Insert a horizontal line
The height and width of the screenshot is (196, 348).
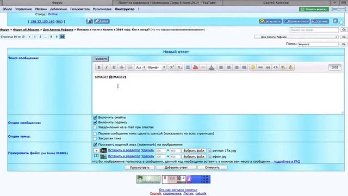(x=203, y=68)
